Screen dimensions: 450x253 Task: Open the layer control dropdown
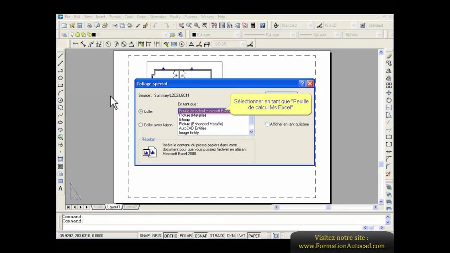click(x=166, y=35)
